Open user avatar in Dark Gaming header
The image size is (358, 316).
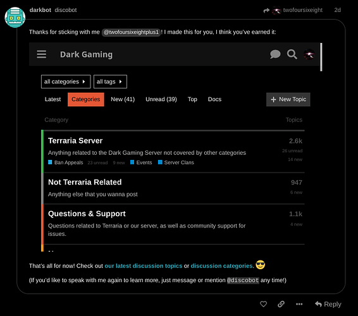pos(309,54)
